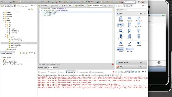
Task: Click the Quick Access search field
Action: (130, 2)
